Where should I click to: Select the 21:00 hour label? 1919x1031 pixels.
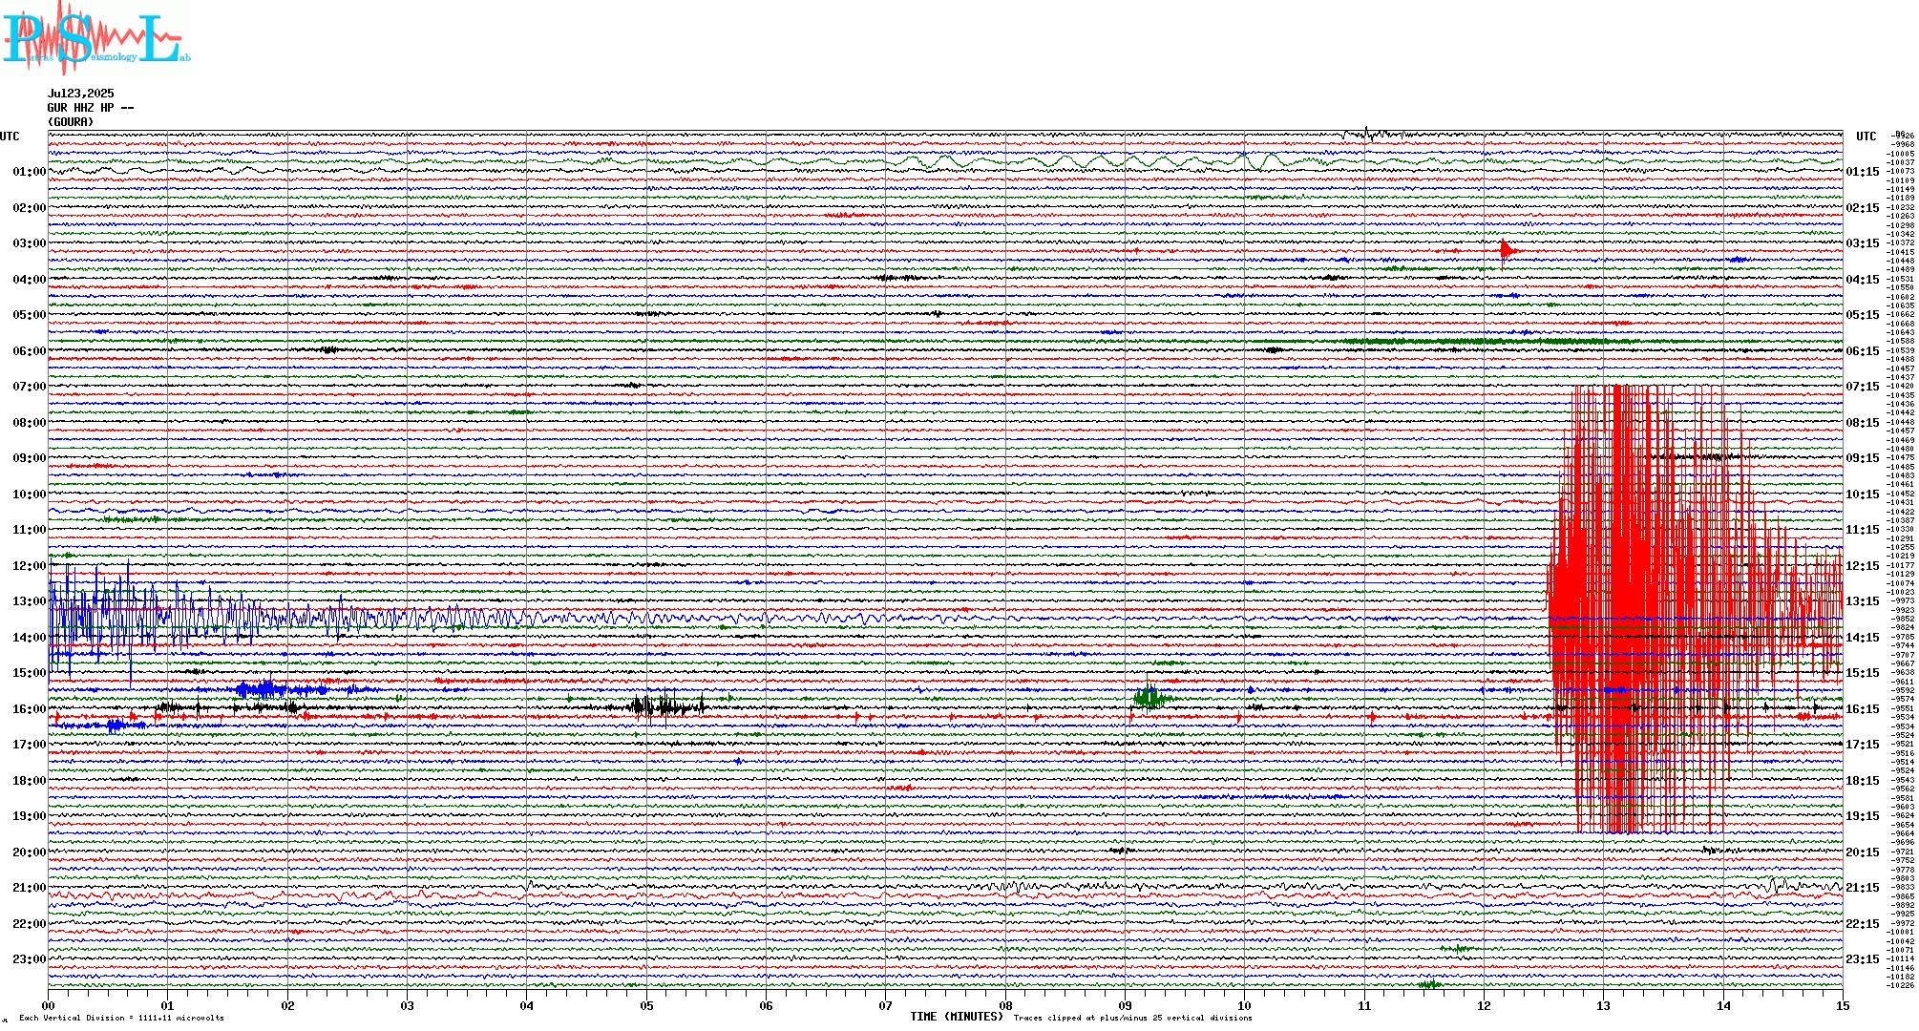coord(29,888)
